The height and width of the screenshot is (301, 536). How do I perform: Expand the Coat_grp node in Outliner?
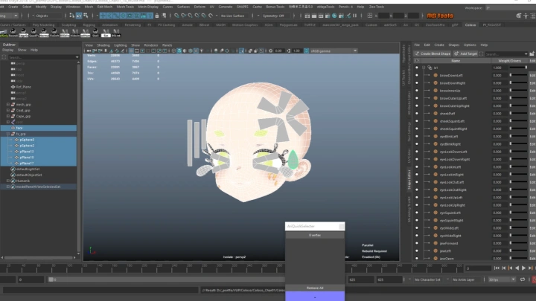pyautogui.click(x=8, y=110)
